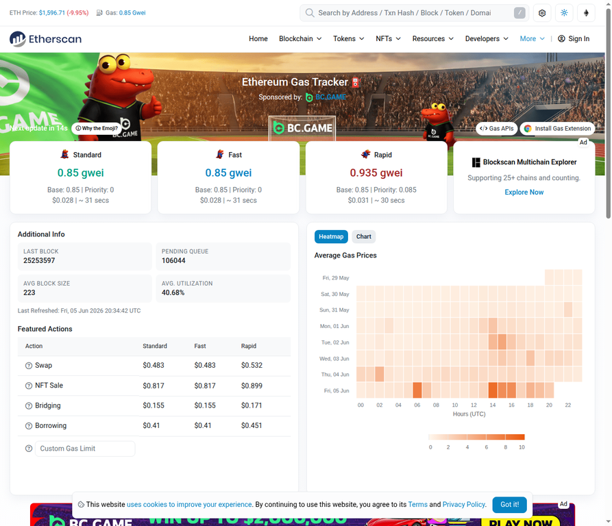Click the cookie icon in the banner

click(81, 505)
